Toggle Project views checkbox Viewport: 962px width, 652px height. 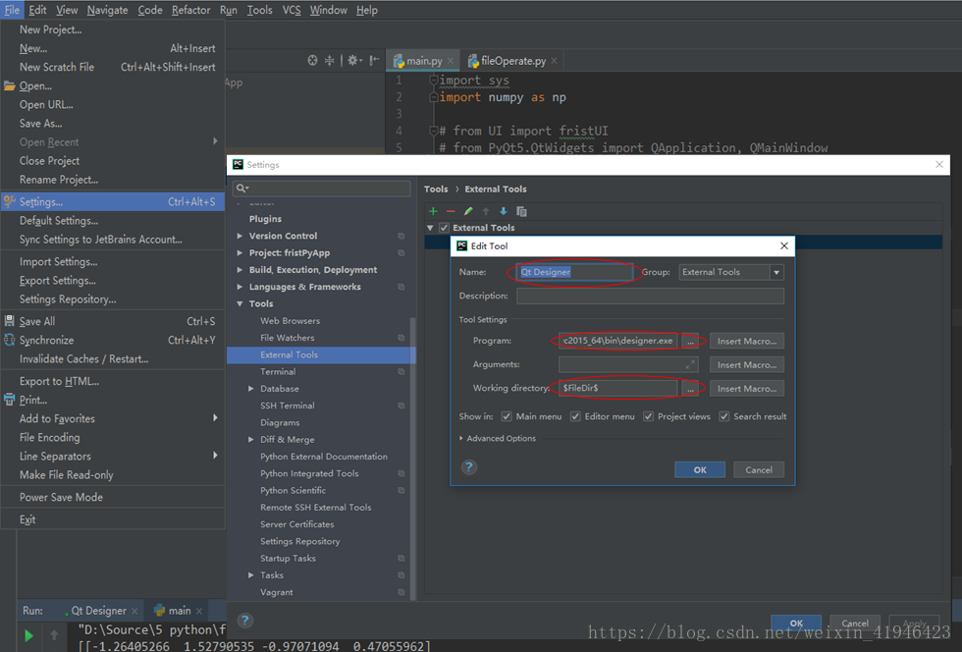tap(648, 416)
